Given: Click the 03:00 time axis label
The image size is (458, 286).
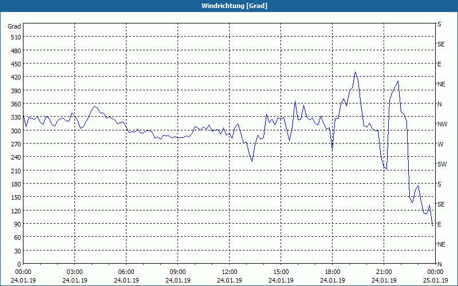Looking at the screenshot, I should click(75, 272).
